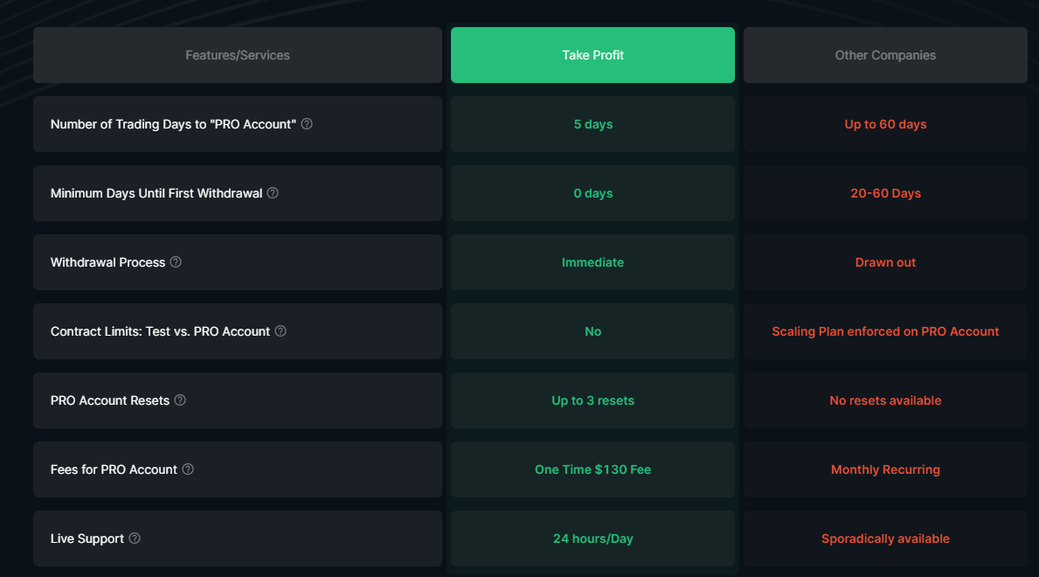Select the "Immediate" withdrawal cell
Viewport: 1039px width, 577px height.
coord(592,262)
